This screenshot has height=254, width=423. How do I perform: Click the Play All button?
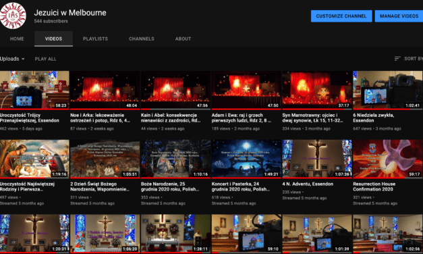tap(45, 59)
